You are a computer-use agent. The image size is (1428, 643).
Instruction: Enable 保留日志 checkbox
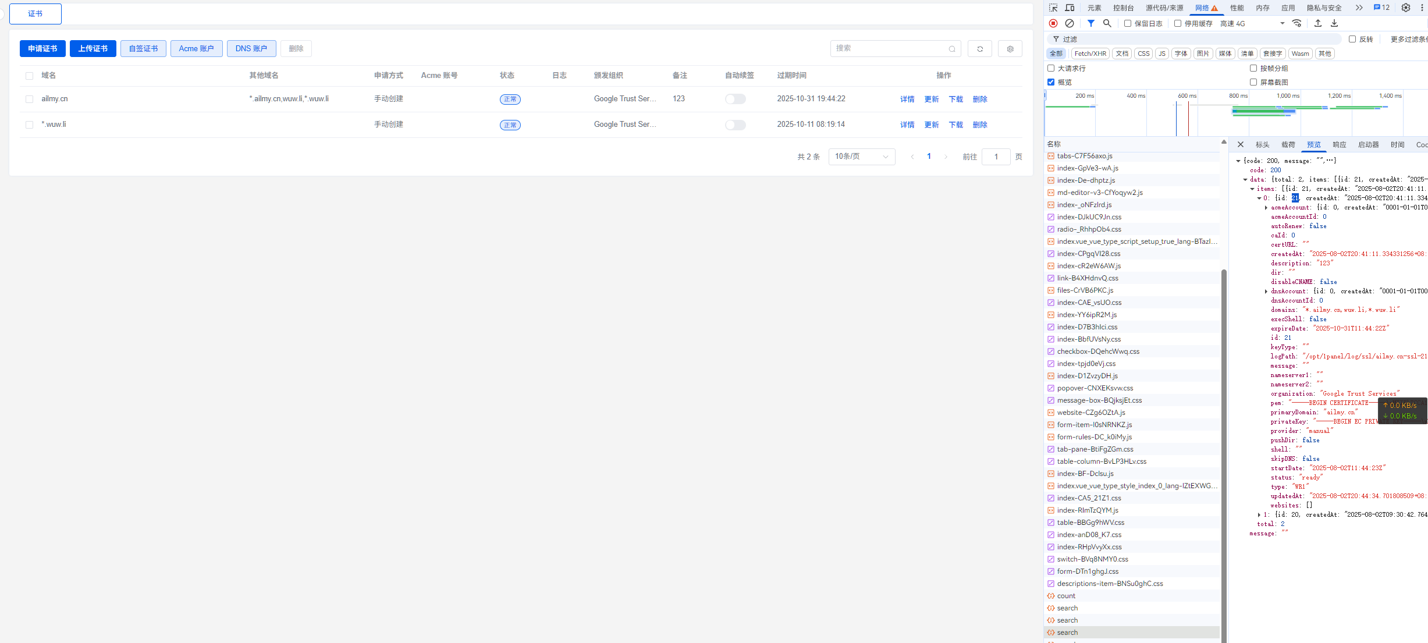click(1128, 23)
